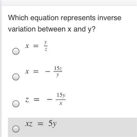Click the small fraction y over z

click(x=46, y=46)
